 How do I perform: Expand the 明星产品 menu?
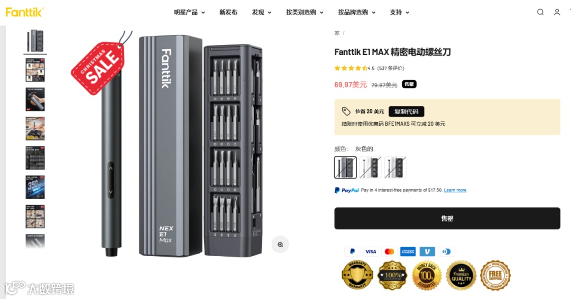(189, 12)
